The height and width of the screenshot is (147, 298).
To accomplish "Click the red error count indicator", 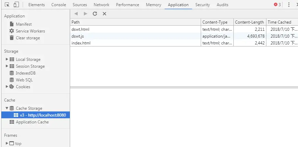I will 277,5.
